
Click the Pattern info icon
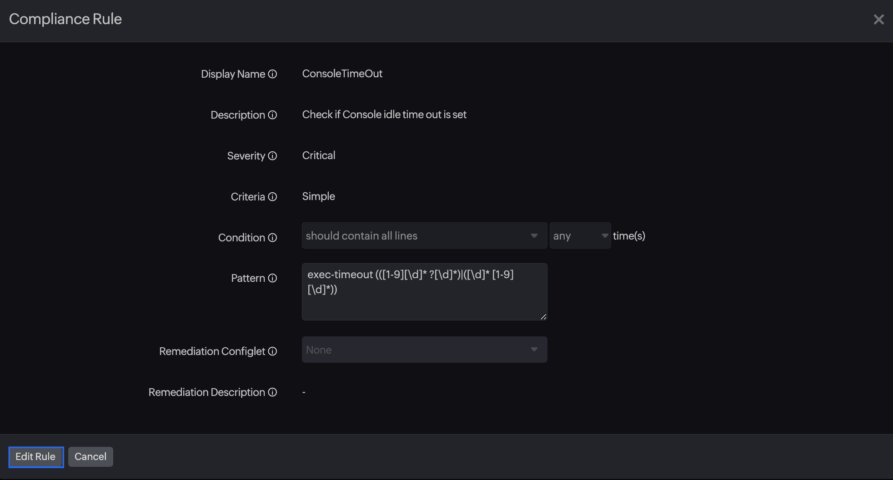coord(272,278)
